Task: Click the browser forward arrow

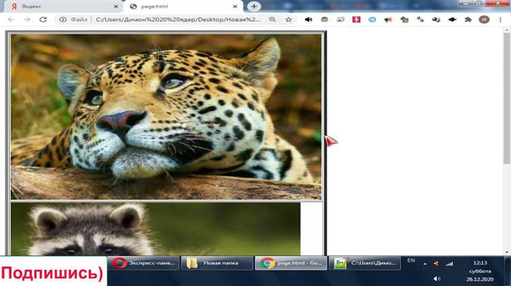Action: [27, 20]
